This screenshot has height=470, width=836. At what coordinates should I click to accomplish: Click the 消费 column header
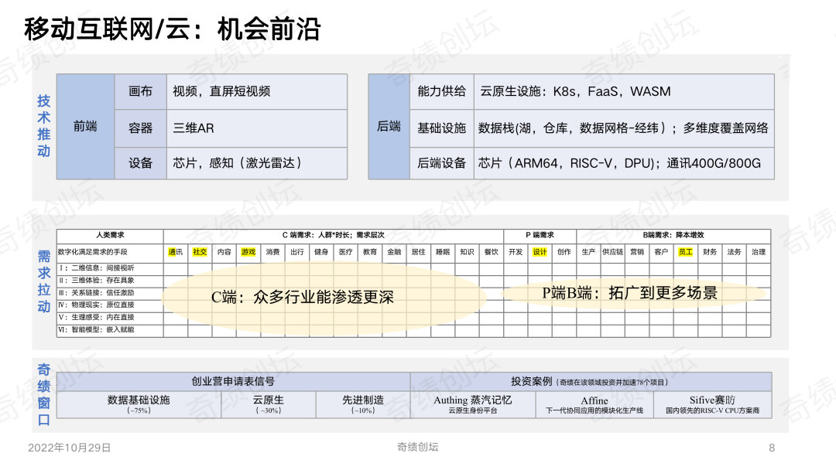[272, 252]
